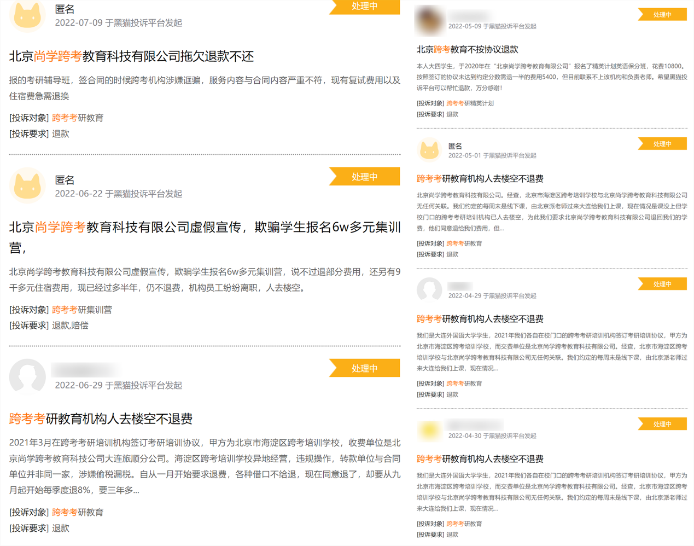Screen dimensions: 694x546
Task: Click the 2022-04-29 complaint's description text
Action: (x=551, y=352)
